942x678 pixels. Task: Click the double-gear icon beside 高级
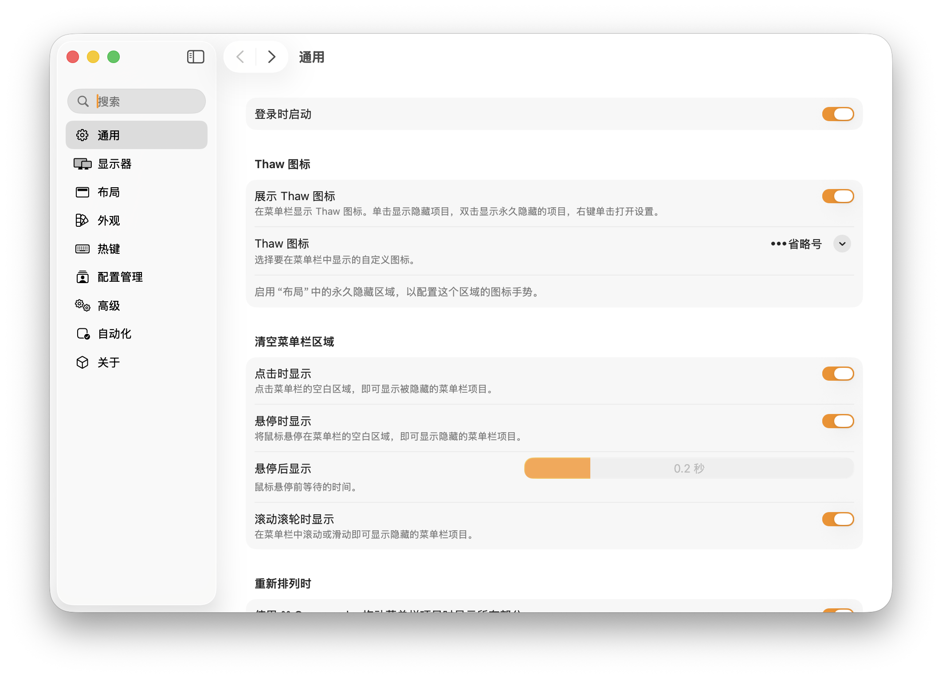coord(82,305)
